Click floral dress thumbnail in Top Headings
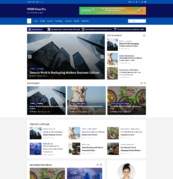Image resolution: width=173 pixels, height=179 pixels. point(112,59)
